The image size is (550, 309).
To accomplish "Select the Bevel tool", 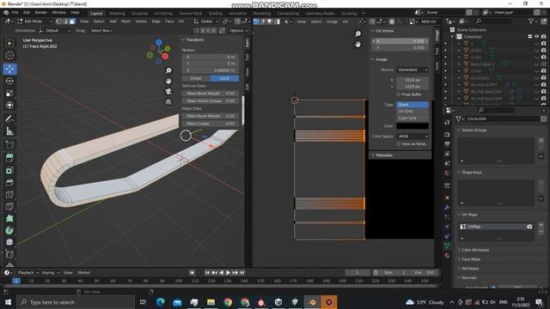I will pos(9,183).
